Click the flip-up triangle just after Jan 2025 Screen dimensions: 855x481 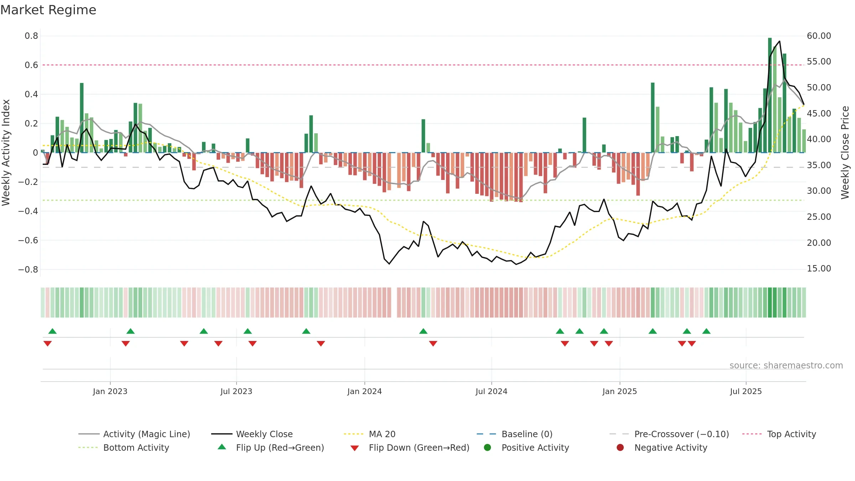point(653,331)
